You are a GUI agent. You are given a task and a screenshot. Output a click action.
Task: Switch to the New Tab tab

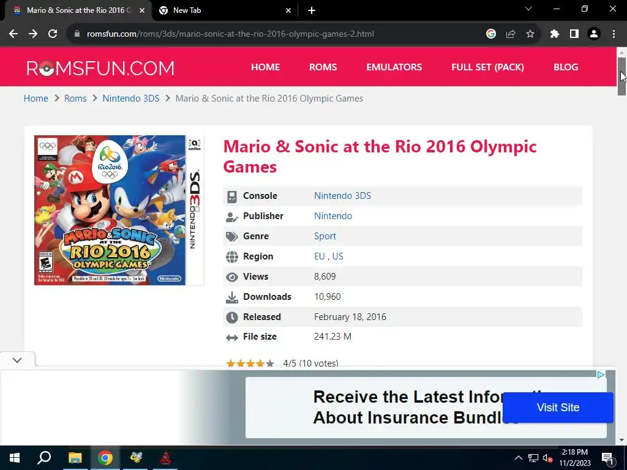click(x=225, y=10)
